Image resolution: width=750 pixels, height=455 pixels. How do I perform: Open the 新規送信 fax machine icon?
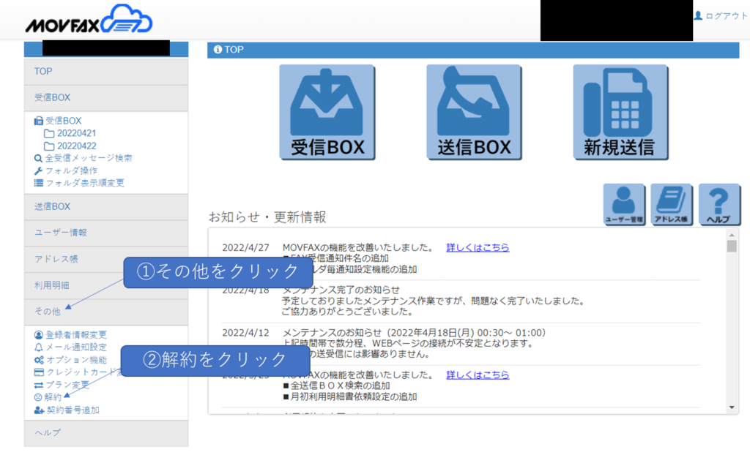pos(620,112)
